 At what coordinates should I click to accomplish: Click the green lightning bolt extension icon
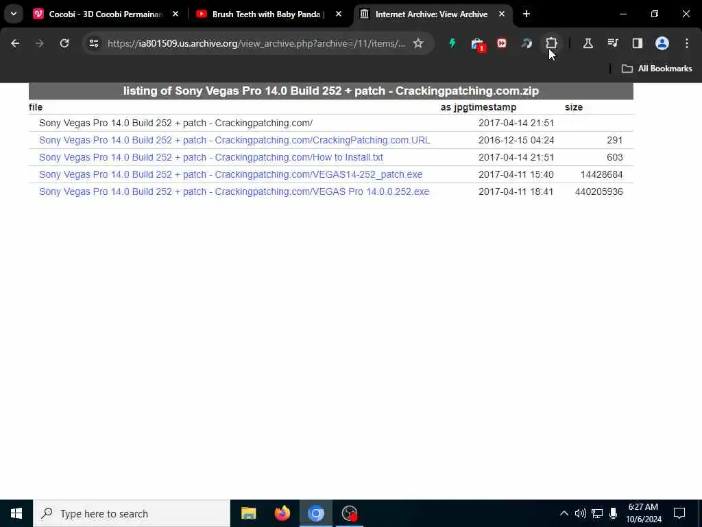[x=452, y=43]
